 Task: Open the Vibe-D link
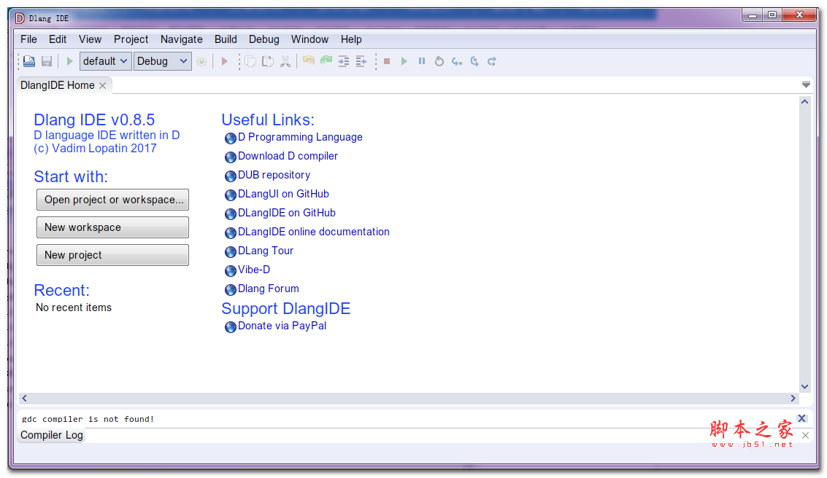254,270
